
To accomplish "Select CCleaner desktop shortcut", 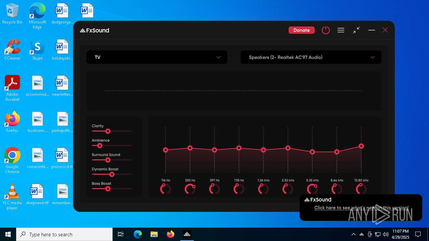I will coord(12,50).
